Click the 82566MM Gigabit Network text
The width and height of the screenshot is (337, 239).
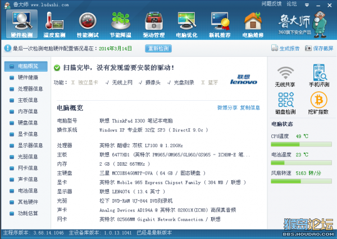coord(160,219)
